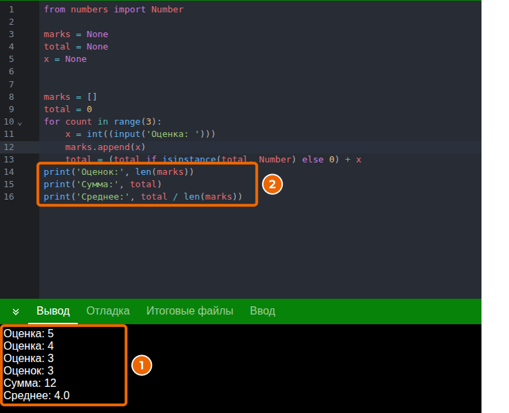
Task: Switch to the Вывод tab
Action: coord(53,311)
